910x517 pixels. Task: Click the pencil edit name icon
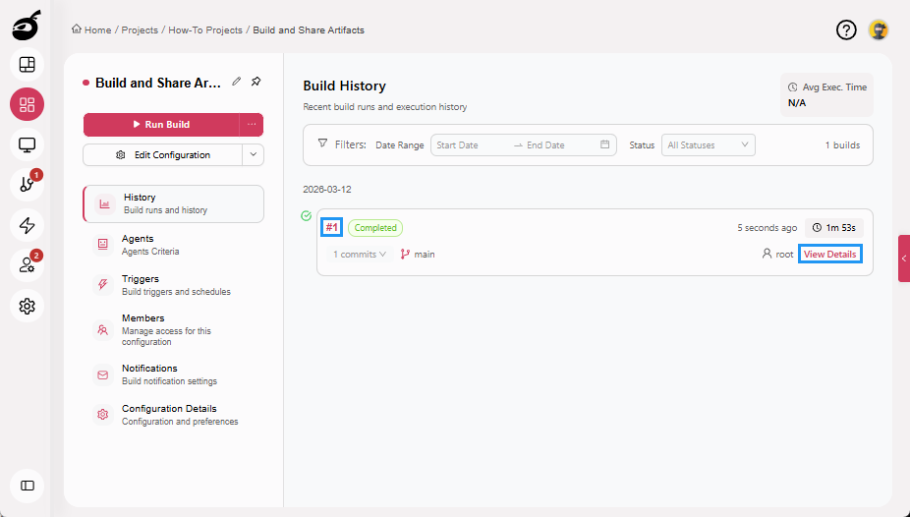pyautogui.click(x=236, y=82)
